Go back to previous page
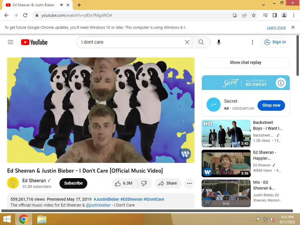The image size is (300, 225). (6, 15)
